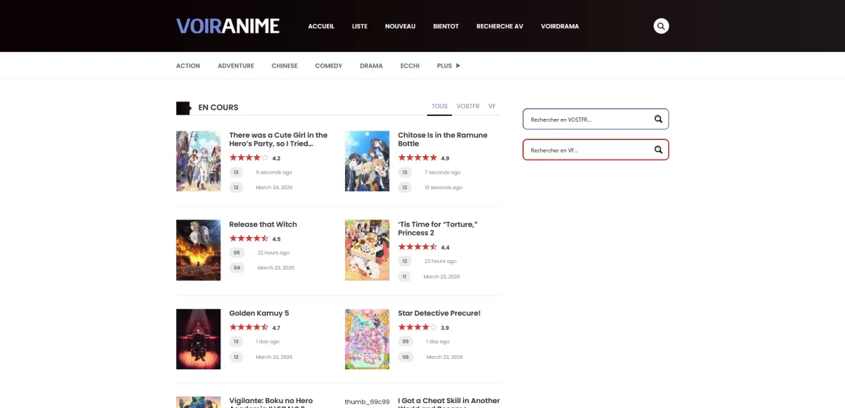Switch to the TOUS tab
This screenshot has width=845, height=408.
439,106
